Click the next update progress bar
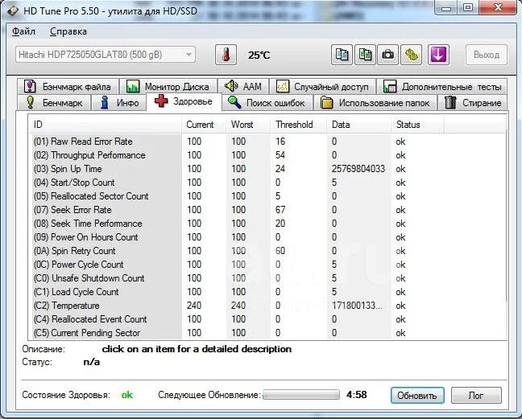 coord(301,395)
